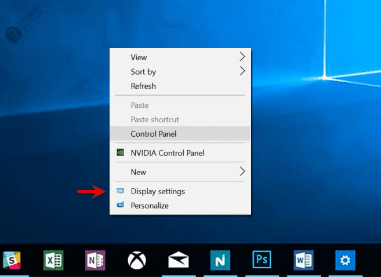
Task: Click the greyed-out Paste entry
Action: click(140, 105)
